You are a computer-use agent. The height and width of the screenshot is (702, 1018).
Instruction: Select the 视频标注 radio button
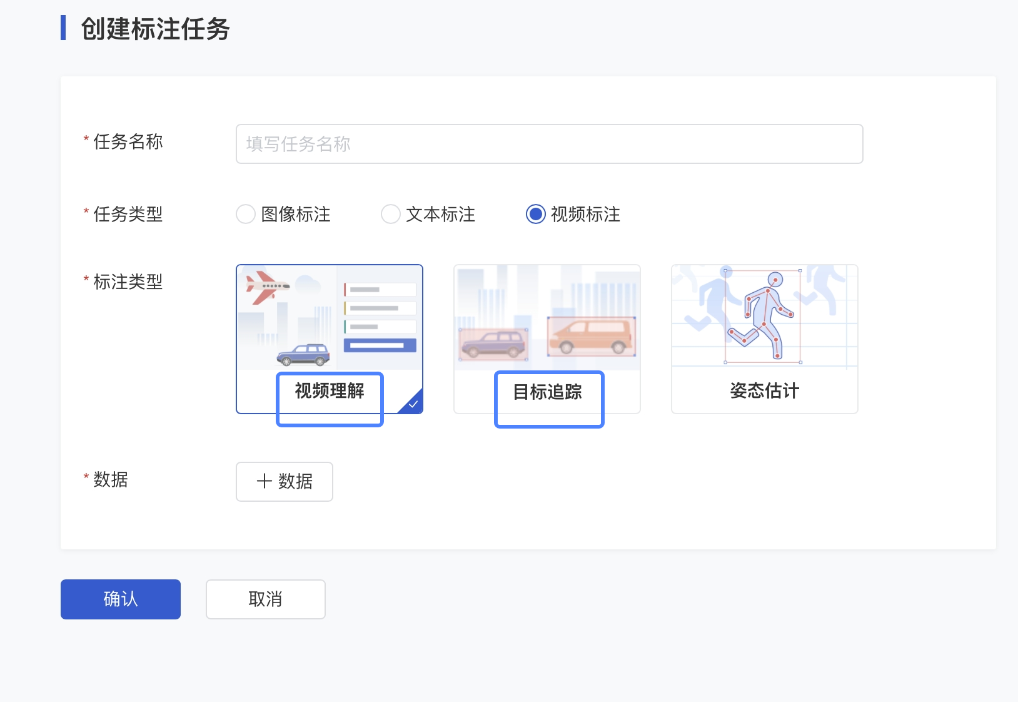tap(536, 214)
